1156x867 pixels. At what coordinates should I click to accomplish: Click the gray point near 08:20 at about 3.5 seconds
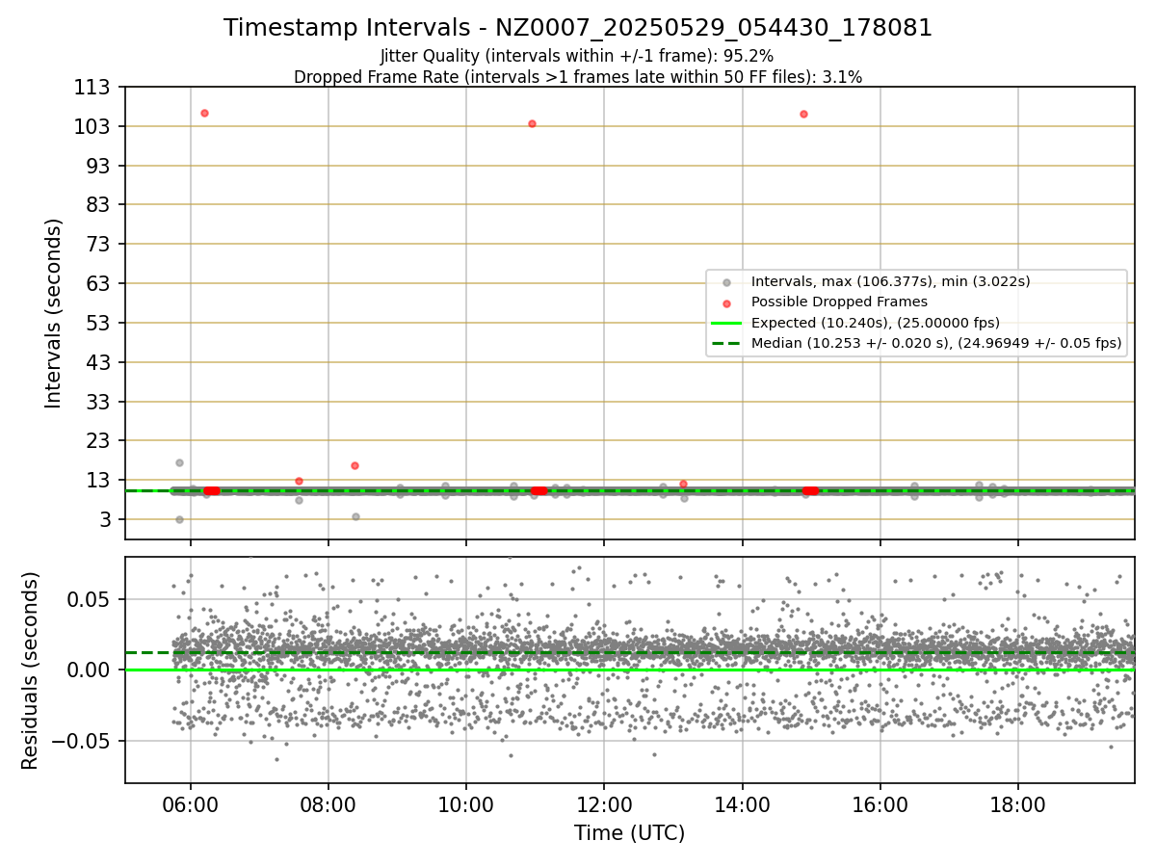(x=355, y=516)
